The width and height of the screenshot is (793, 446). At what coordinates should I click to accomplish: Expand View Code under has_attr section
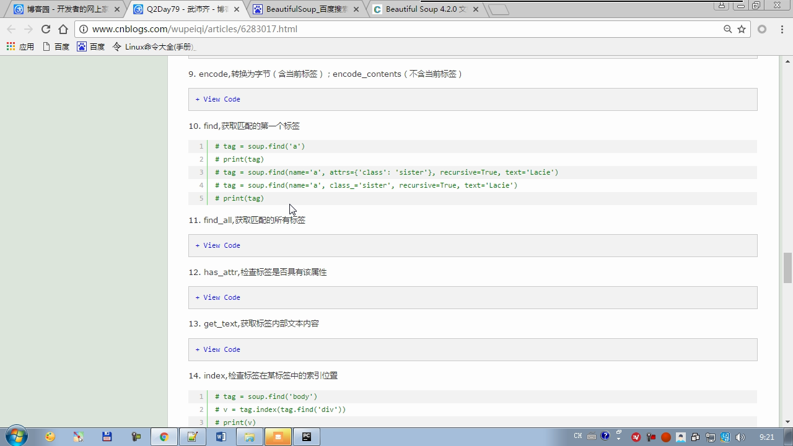(x=218, y=297)
